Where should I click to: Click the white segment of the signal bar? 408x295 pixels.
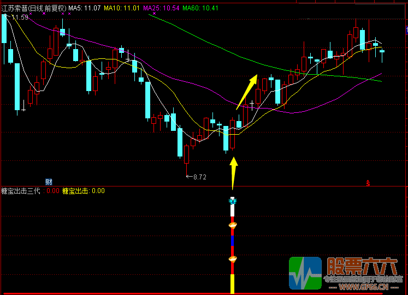pos(232,210)
